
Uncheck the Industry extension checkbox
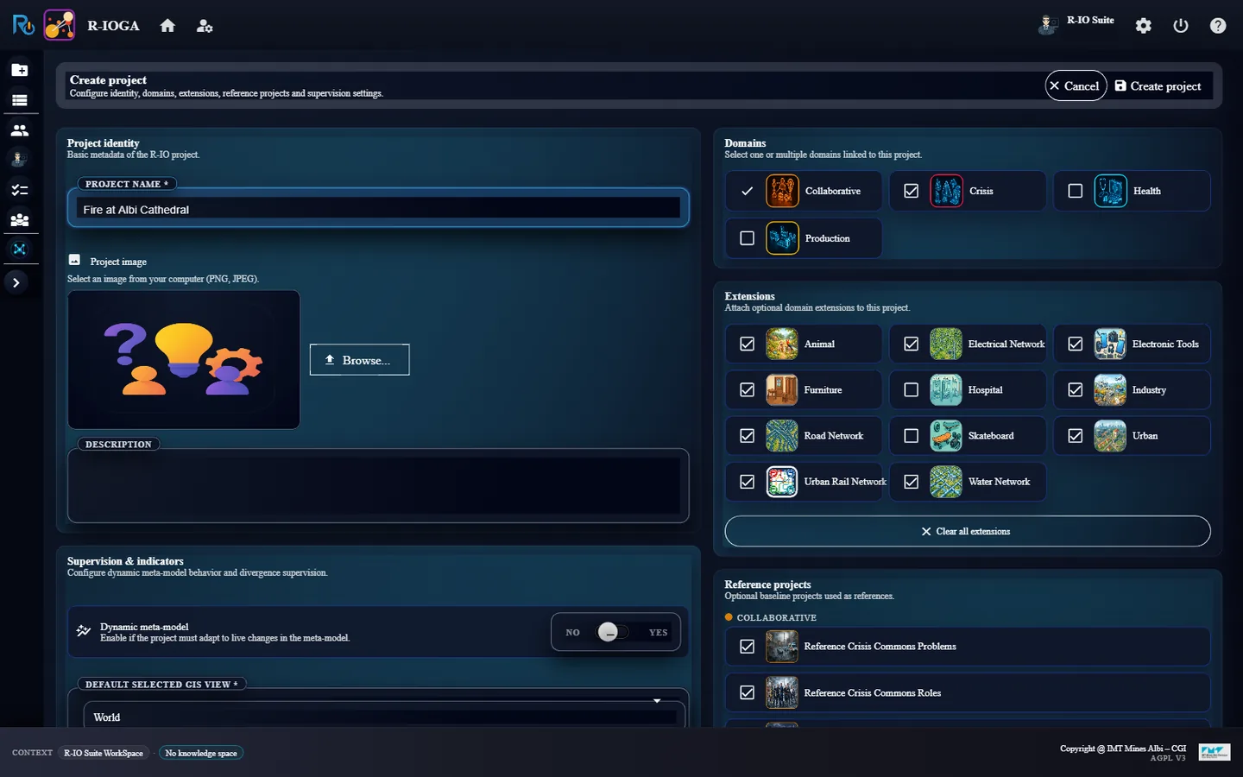tap(1076, 390)
